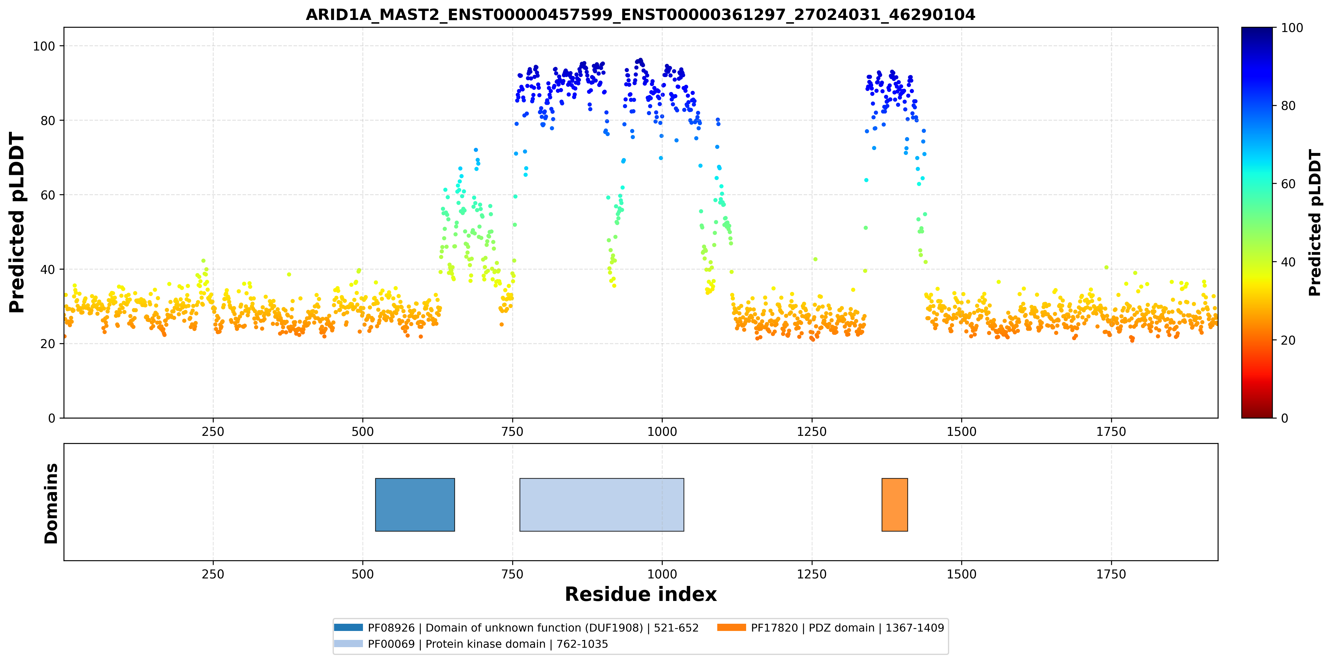Click the Protein kinase domain light-blue rectangle
Viewport: 1332px width, 663px height.
602,505
